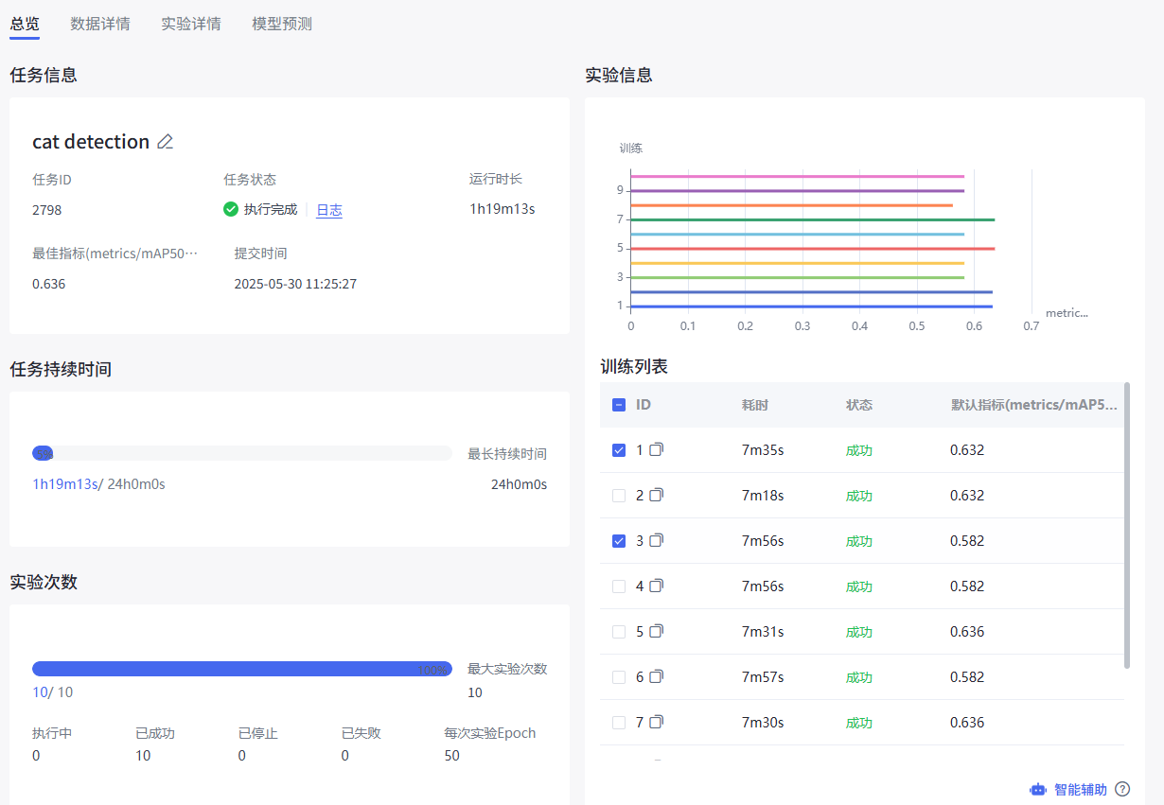The image size is (1164, 805).
Task: Copy ID of training row 7
Action: 656,722
